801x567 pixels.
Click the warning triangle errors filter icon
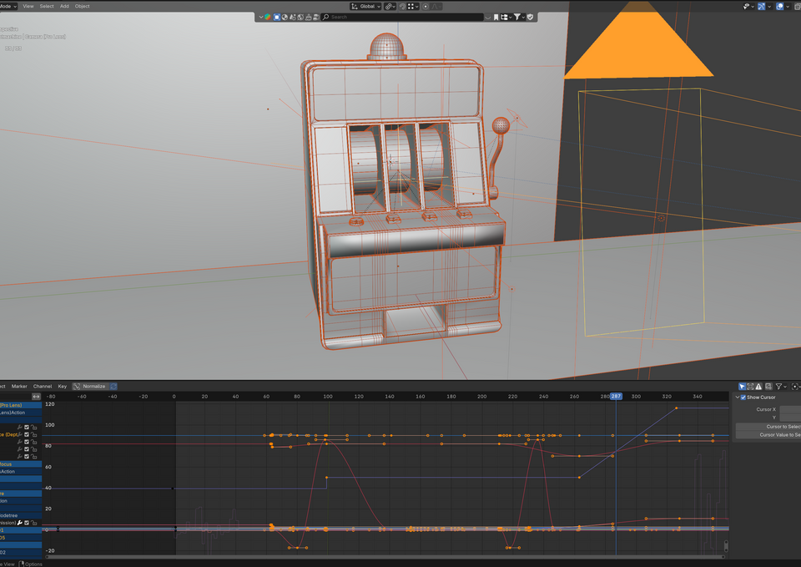click(758, 387)
